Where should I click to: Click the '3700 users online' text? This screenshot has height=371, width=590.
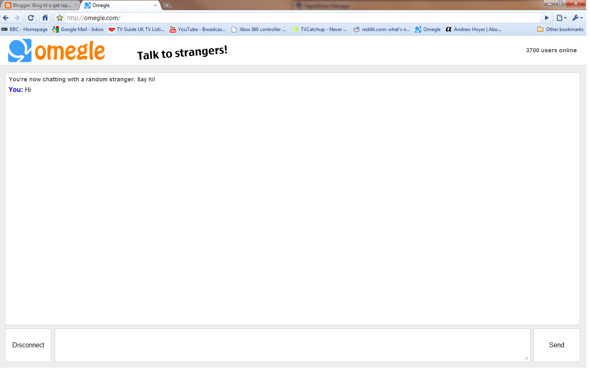pos(552,50)
